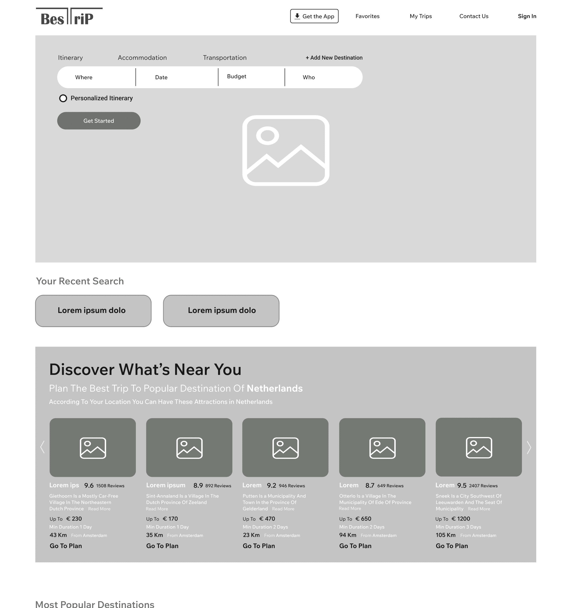
Task: Open the Sint-Annaland card image thumbnail
Action: 189,448
